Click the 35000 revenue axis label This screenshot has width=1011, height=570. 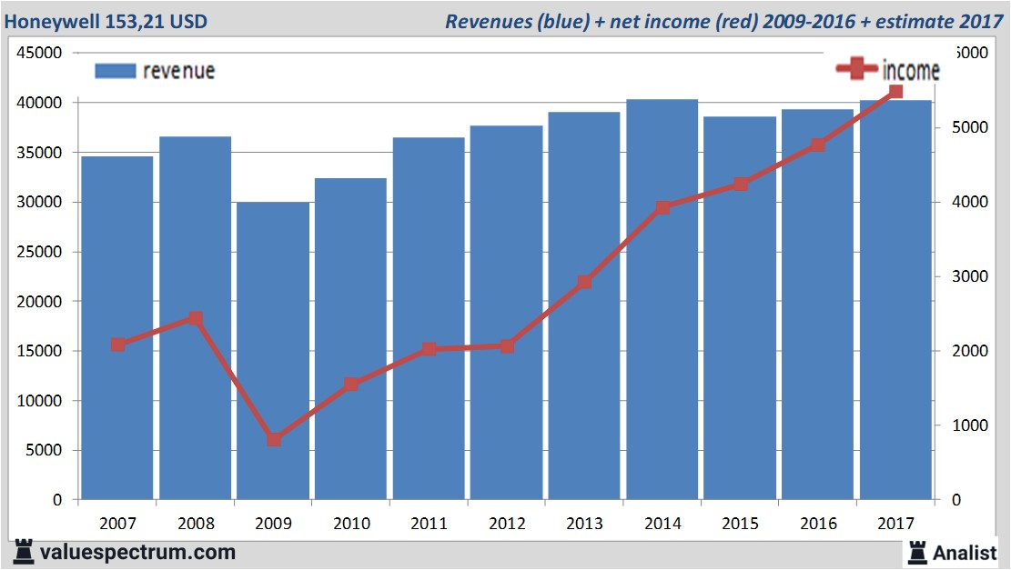click(x=39, y=153)
